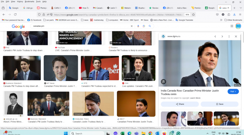Go back to the previous page
Screen dimensions: 244x135
pyautogui.click(x=4, y=14)
